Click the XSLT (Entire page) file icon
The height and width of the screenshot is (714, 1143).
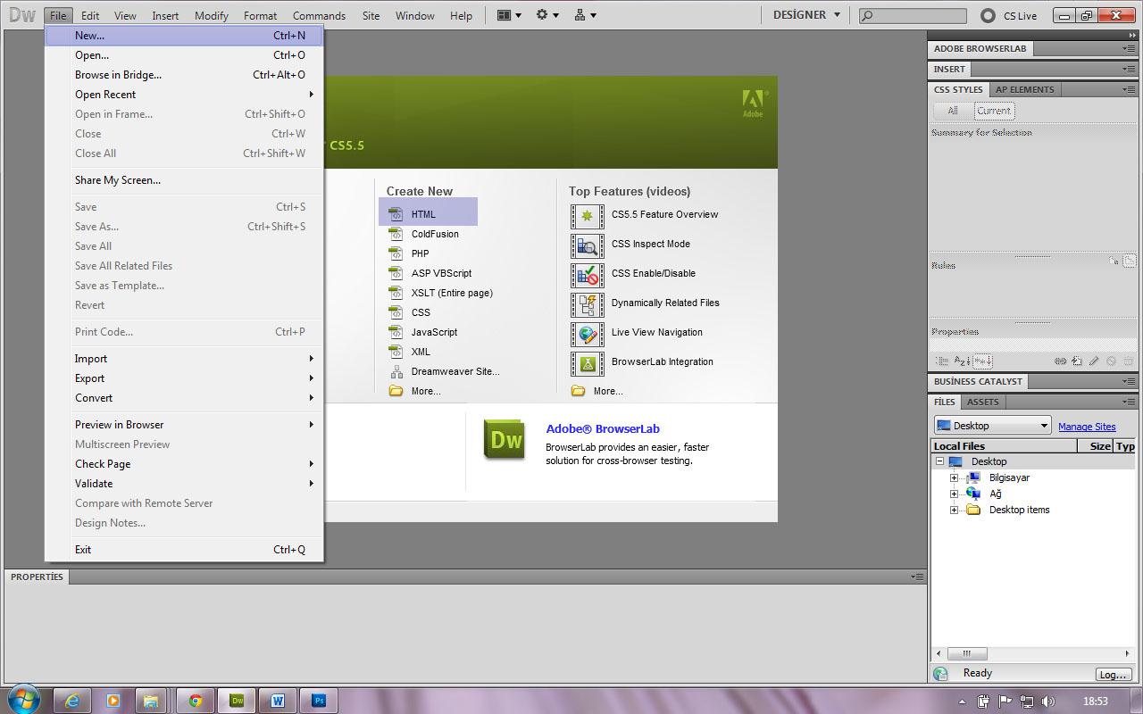396,293
